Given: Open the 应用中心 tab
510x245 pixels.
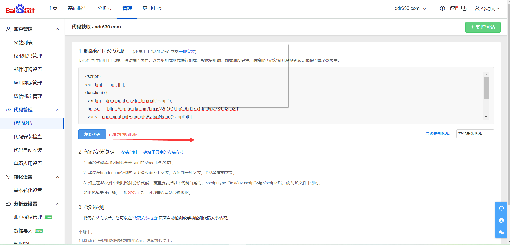Looking at the screenshot, I should pos(152,8).
